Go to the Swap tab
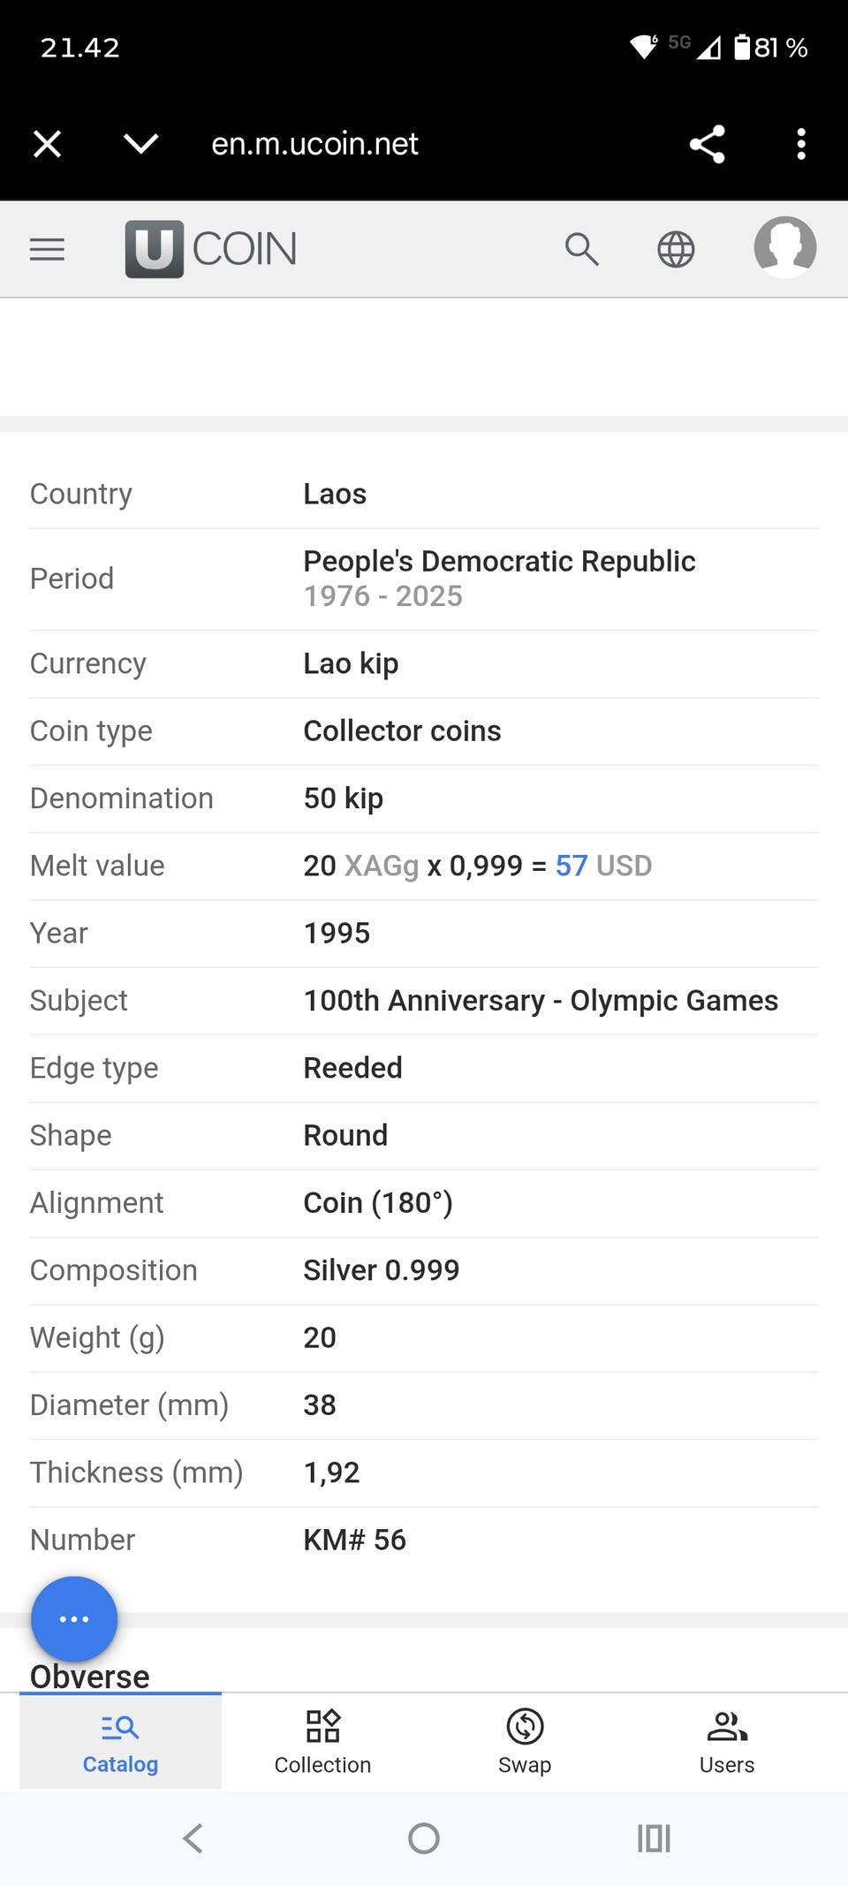 (x=525, y=1742)
